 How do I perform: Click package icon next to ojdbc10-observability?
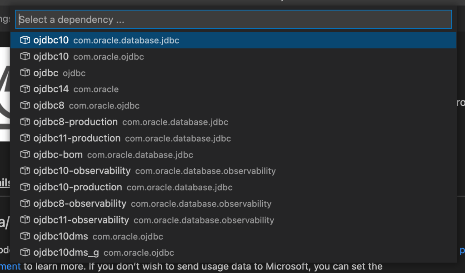click(x=25, y=171)
